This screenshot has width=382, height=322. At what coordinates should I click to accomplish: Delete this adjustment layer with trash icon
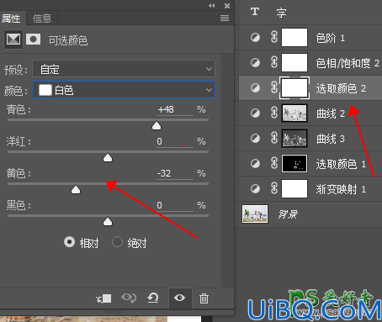(x=204, y=298)
